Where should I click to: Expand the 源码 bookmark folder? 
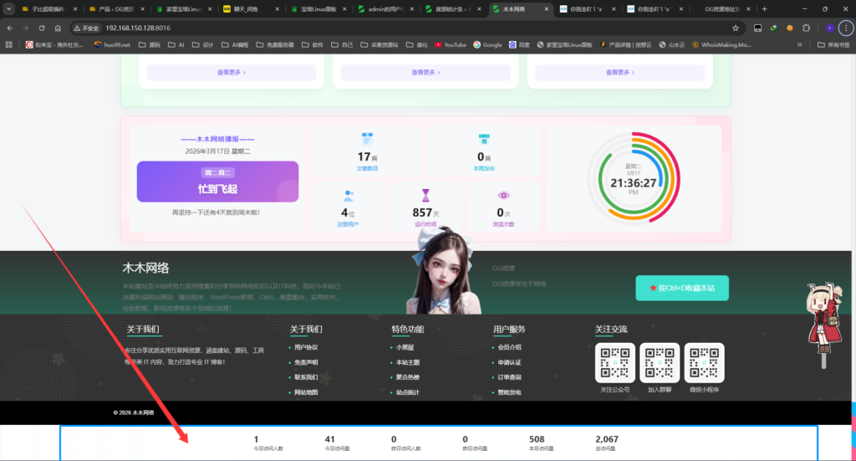pos(149,45)
